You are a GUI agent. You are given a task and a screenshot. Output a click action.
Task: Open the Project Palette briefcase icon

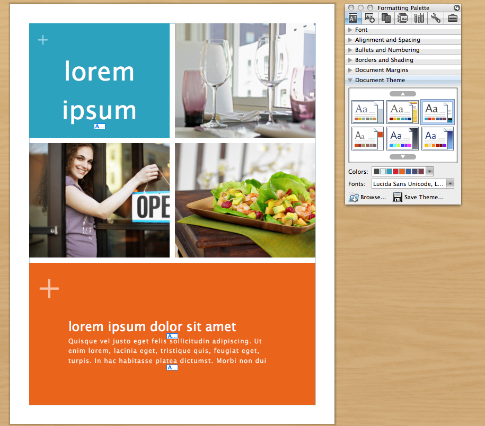[x=452, y=17]
